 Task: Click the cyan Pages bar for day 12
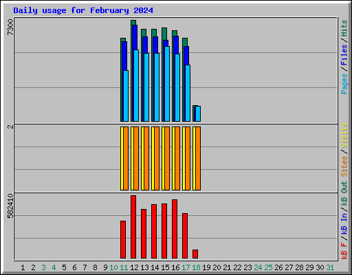pyautogui.click(x=136, y=85)
